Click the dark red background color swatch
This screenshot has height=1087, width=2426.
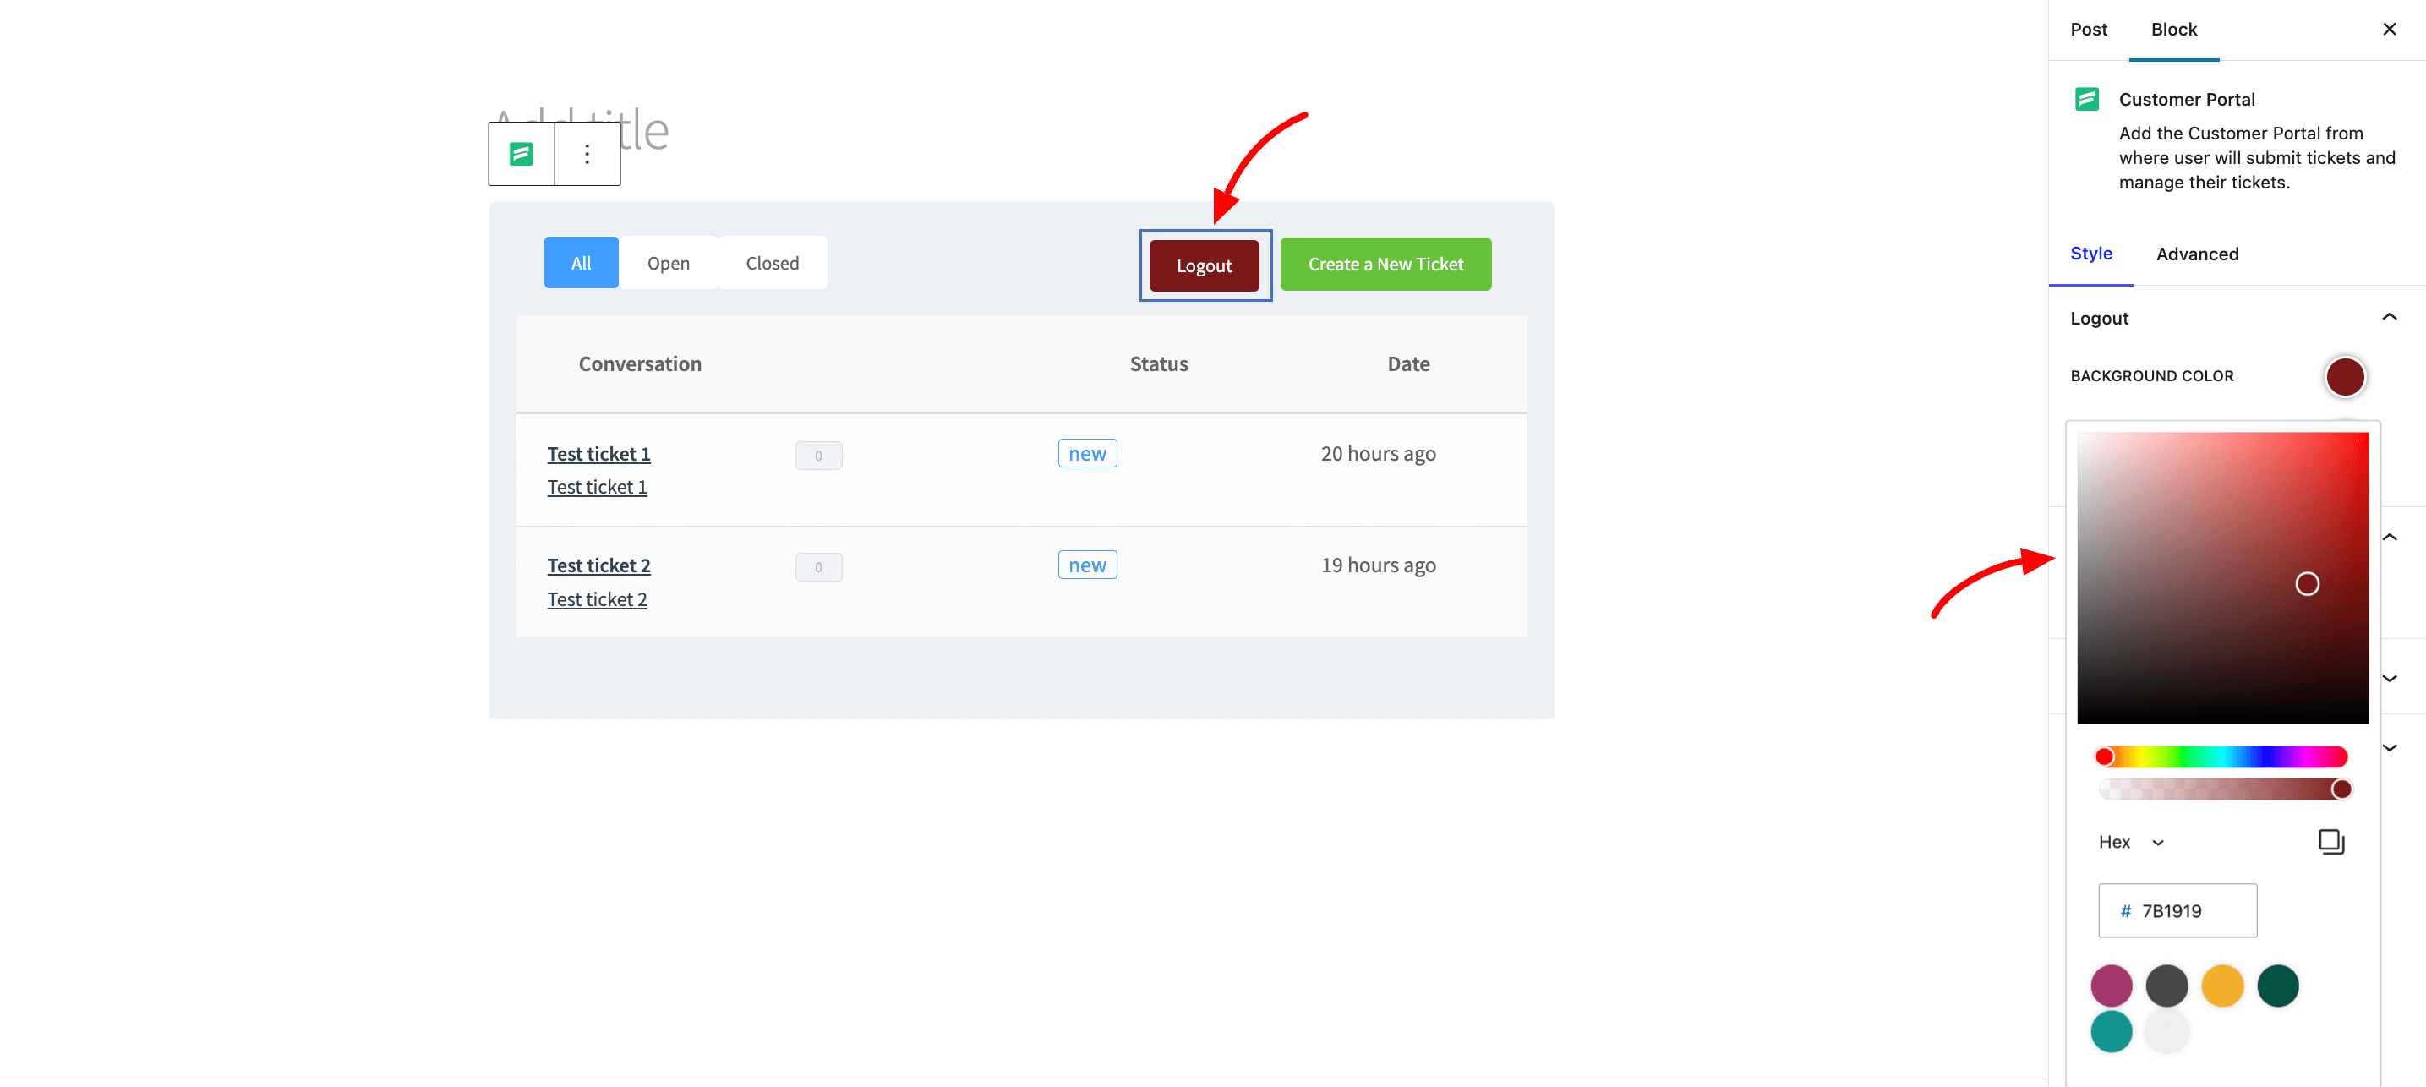[x=2344, y=376]
